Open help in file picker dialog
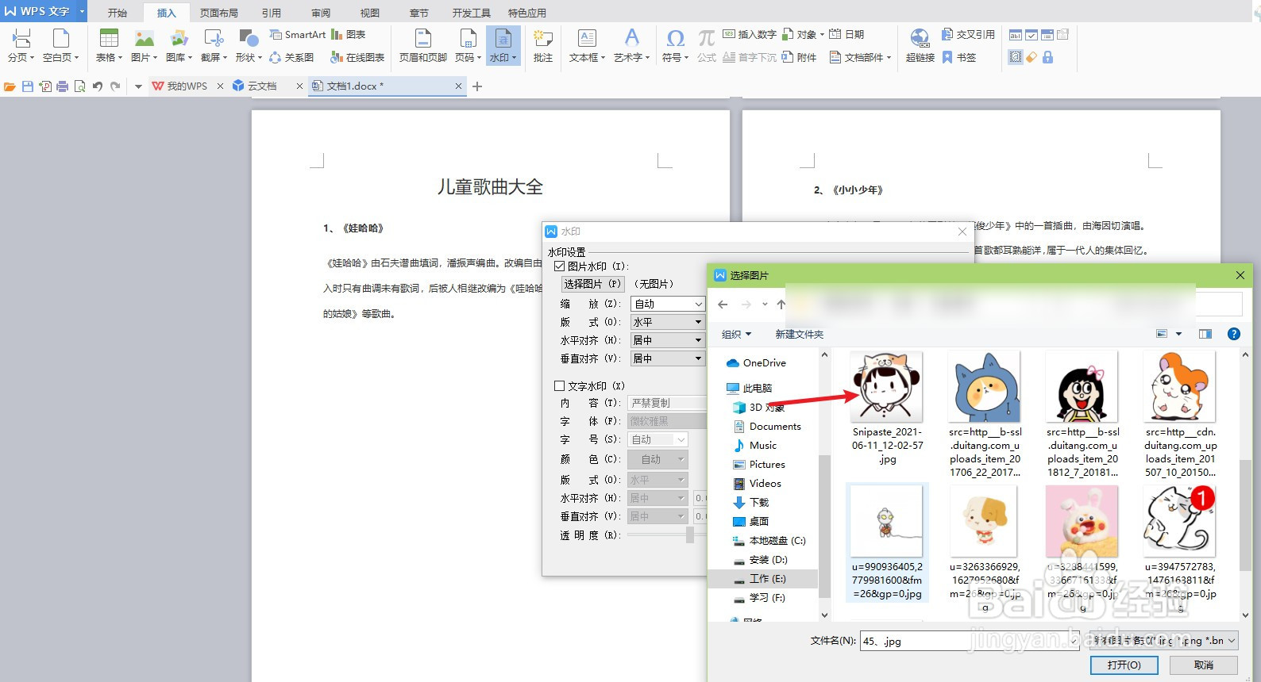This screenshot has width=1261, height=682. 1234,334
